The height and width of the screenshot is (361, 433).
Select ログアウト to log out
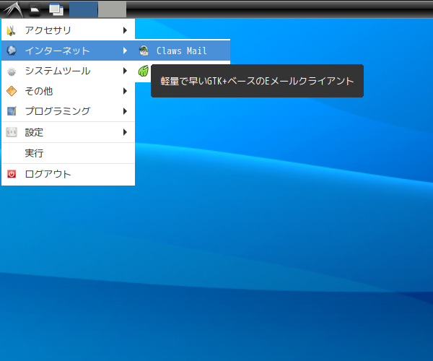point(69,174)
